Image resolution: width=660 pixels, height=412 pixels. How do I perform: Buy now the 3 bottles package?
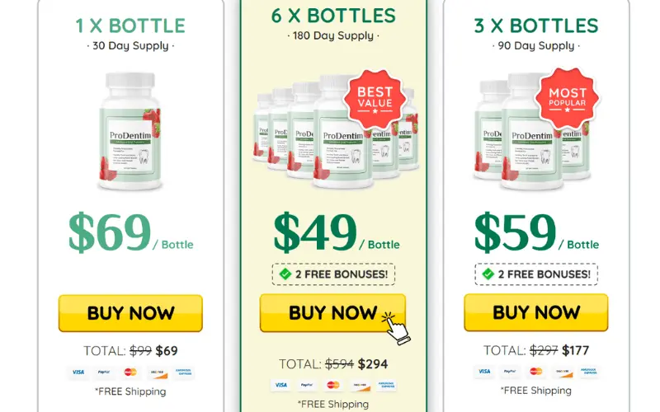535,312
